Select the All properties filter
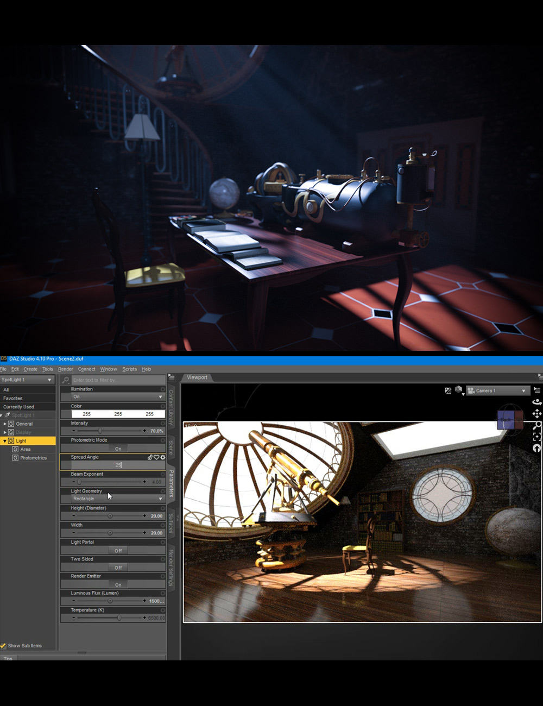The image size is (543, 706). tap(28, 390)
